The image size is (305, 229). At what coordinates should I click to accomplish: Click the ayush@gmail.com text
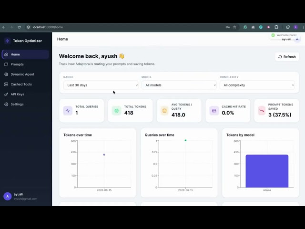click(x=25, y=199)
